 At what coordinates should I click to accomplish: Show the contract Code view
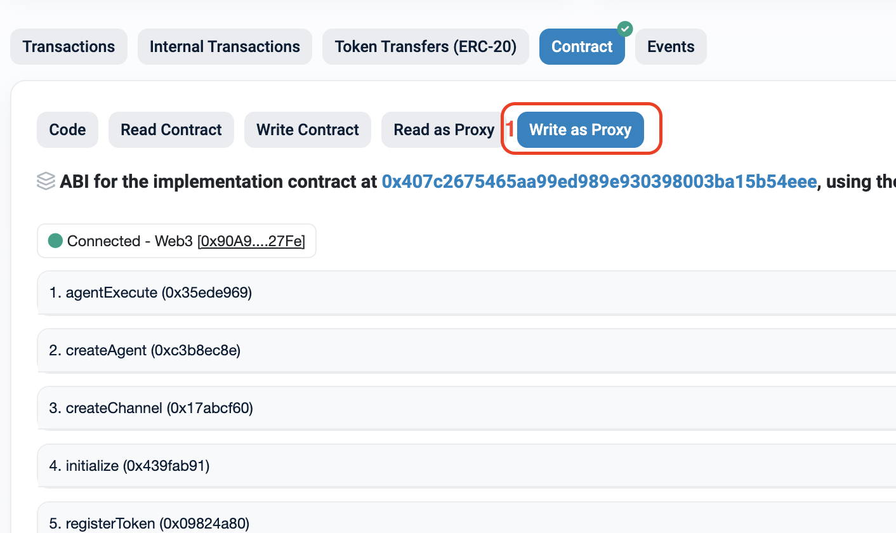[67, 130]
